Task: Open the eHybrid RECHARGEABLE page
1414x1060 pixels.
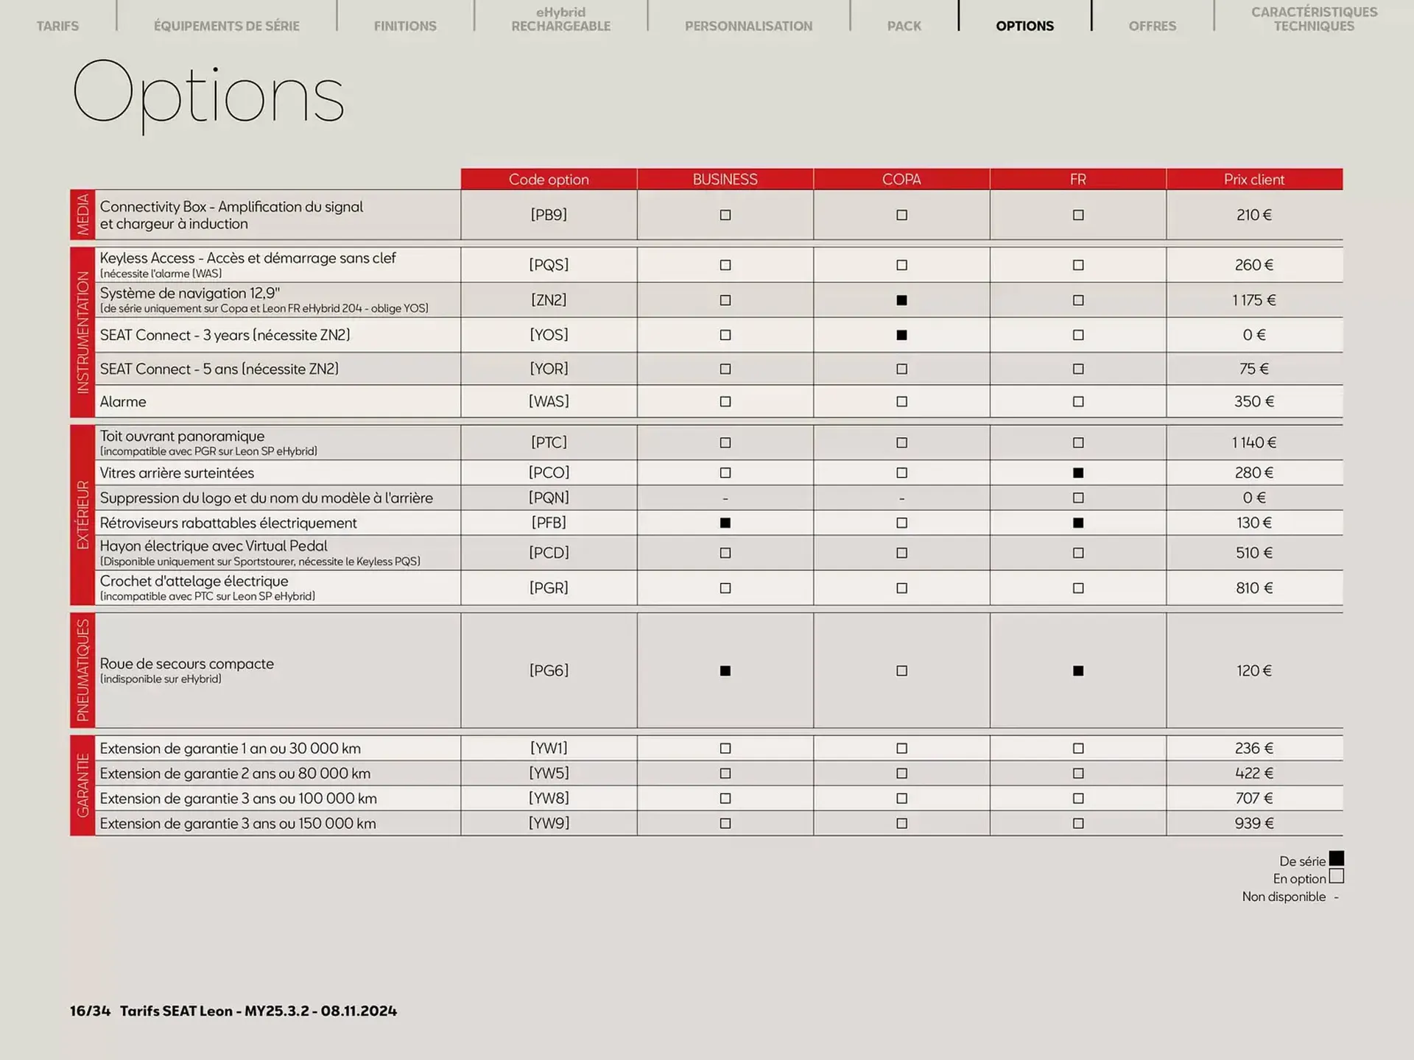Action: [x=560, y=19]
